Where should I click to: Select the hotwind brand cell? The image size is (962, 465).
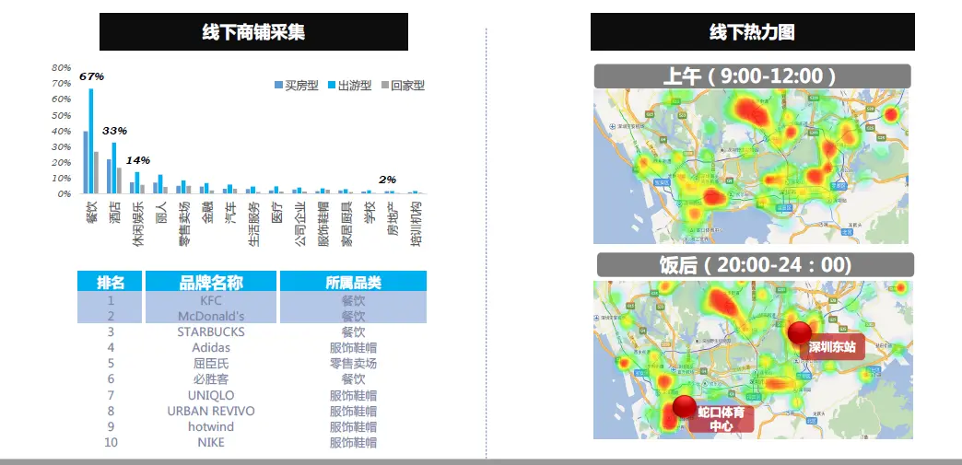pos(211,426)
